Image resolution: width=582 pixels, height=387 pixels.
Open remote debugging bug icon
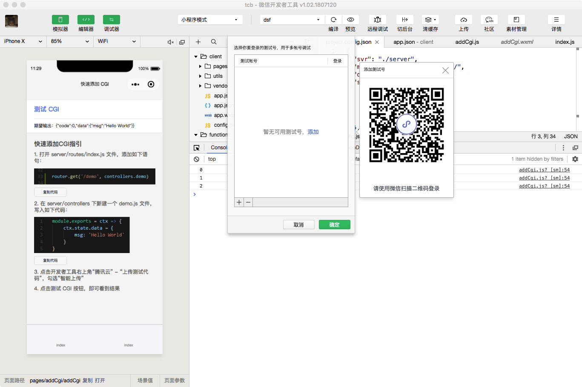tap(378, 20)
